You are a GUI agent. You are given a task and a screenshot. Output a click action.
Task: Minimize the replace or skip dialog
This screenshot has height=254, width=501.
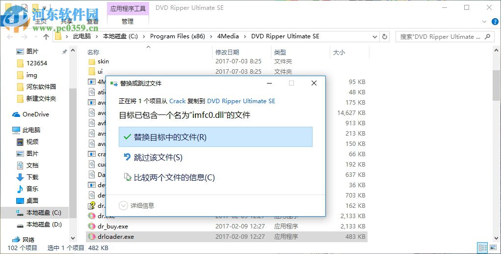269,83
